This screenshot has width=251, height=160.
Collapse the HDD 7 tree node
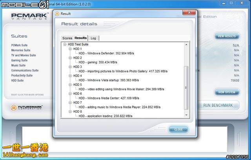pos(70,102)
